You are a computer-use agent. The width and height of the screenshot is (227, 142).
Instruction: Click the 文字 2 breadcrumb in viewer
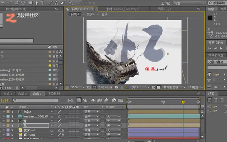pyautogui.click(x=90, y=14)
